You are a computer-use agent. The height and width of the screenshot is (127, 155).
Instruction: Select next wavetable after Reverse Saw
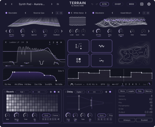[52, 13]
